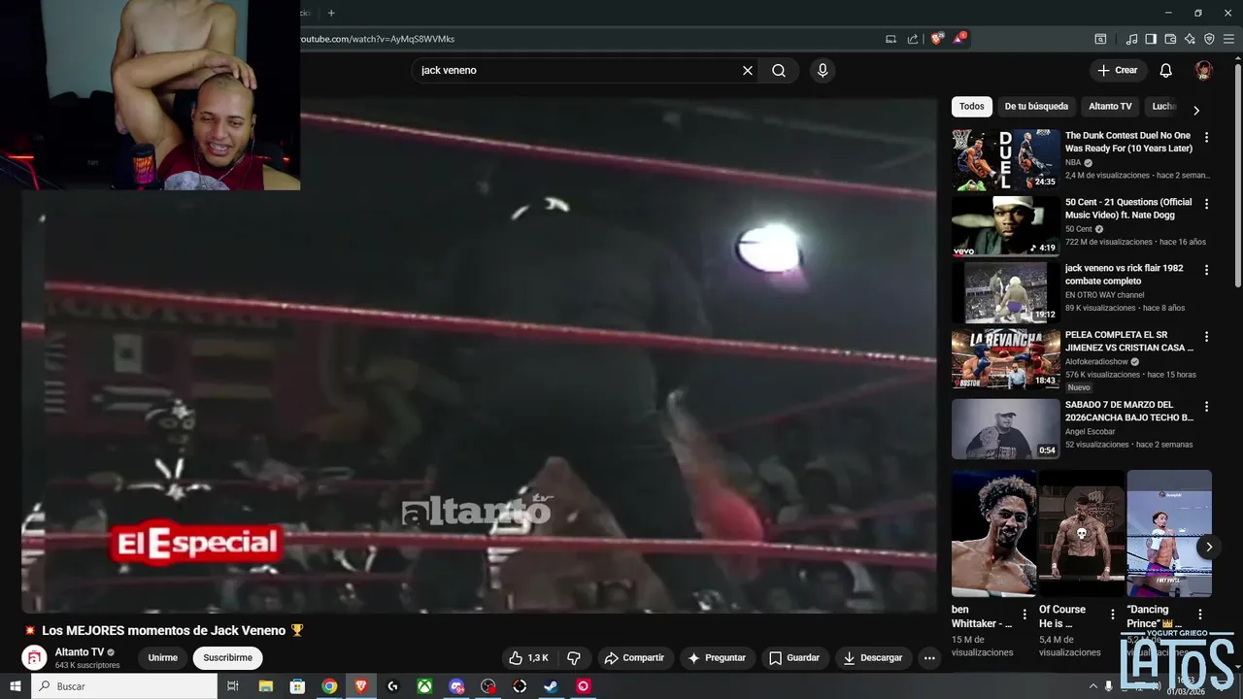Screen dimensions: 1243x699
Task: Open the Dunk Contest Duel thumbnail
Action: point(1006,160)
